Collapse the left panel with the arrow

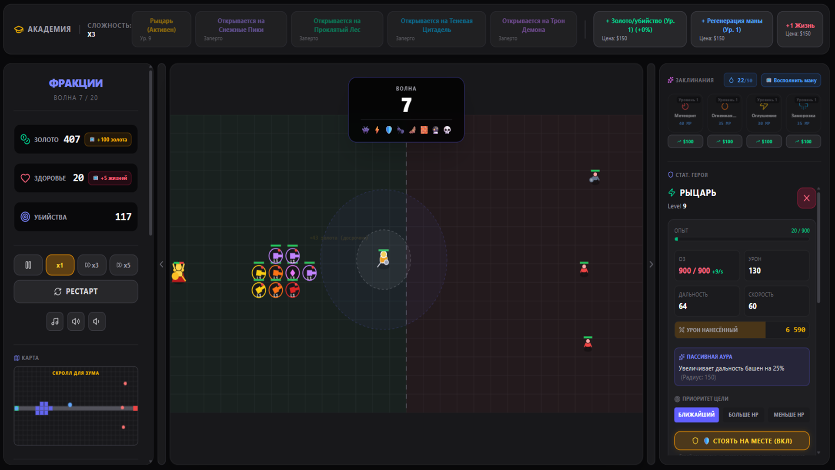pyautogui.click(x=161, y=264)
